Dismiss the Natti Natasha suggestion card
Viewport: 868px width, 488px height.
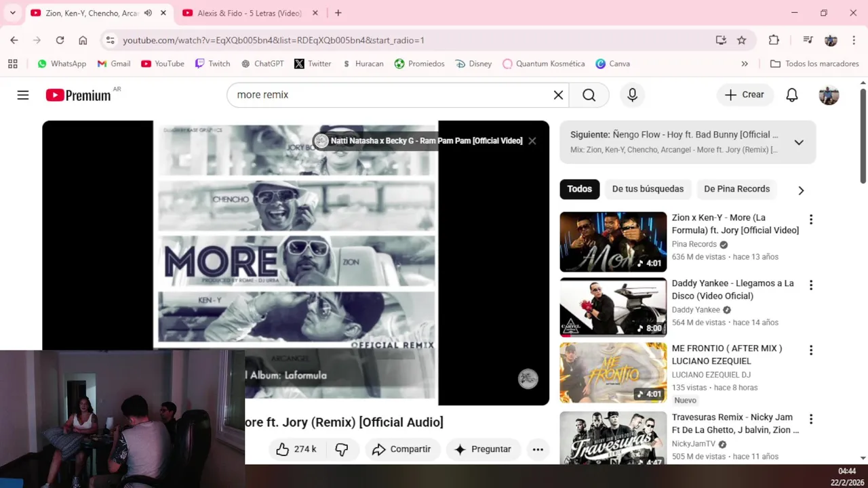532,141
